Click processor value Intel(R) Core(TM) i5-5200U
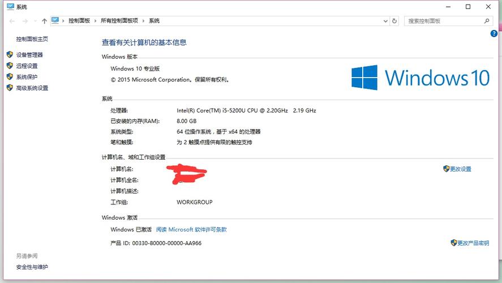The image size is (502, 283). tap(246, 110)
